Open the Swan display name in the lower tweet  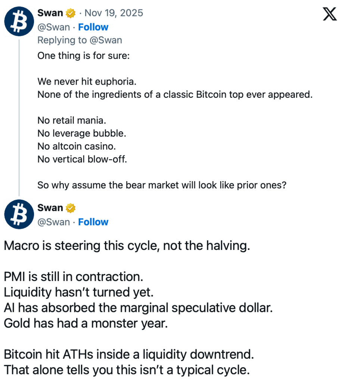[x=50, y=208]
